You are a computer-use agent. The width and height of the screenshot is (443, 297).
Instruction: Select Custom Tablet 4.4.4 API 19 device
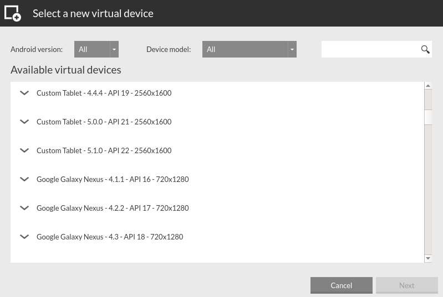pos(104,93)
